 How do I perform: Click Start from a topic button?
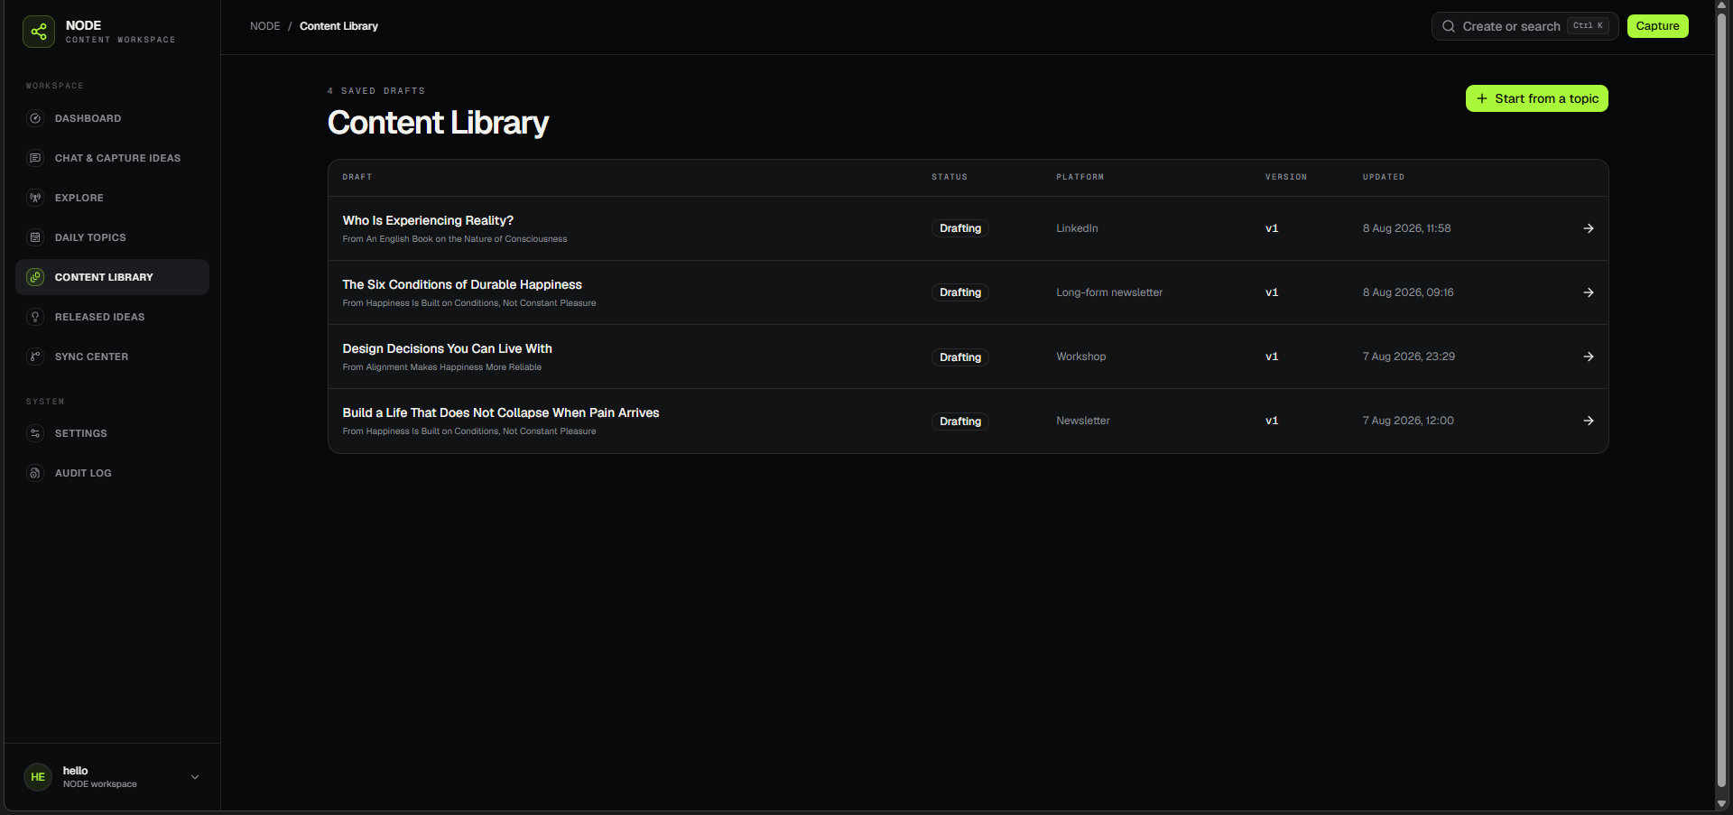[1536, 98]
